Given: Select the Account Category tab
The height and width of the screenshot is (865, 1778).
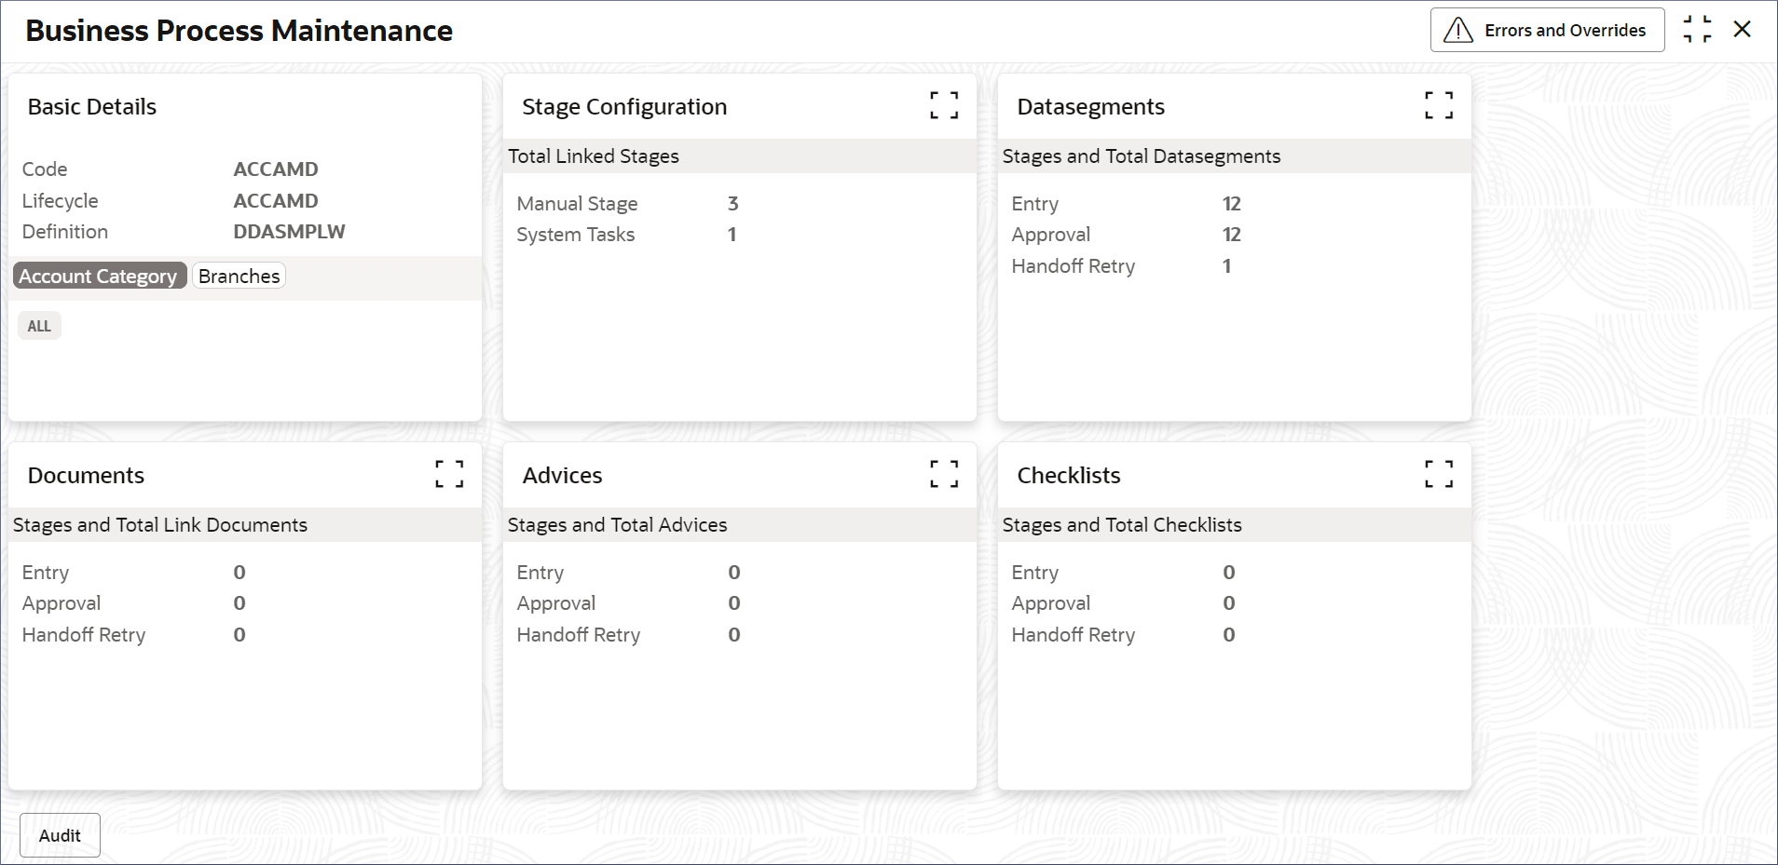Looking at the screenshot, I should tap(98, 277).
